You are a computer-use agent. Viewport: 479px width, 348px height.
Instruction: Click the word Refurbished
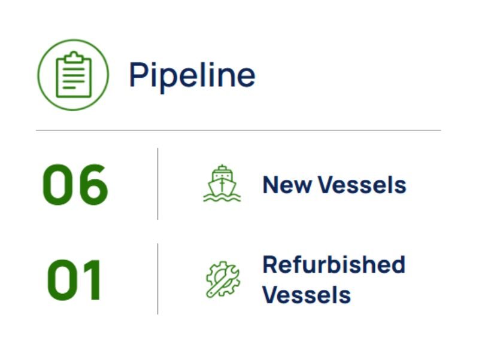(334, 264)
